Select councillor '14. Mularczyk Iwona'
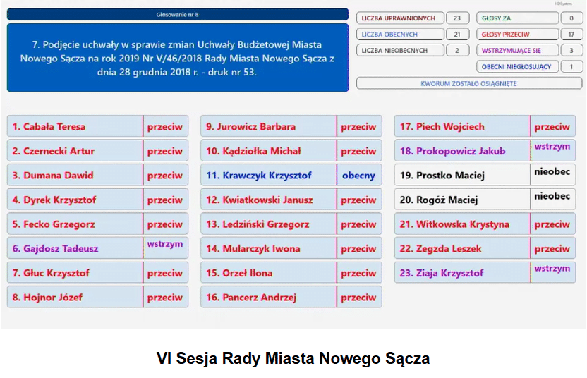This screenshot has width=587, height=378. coord(268,248)
